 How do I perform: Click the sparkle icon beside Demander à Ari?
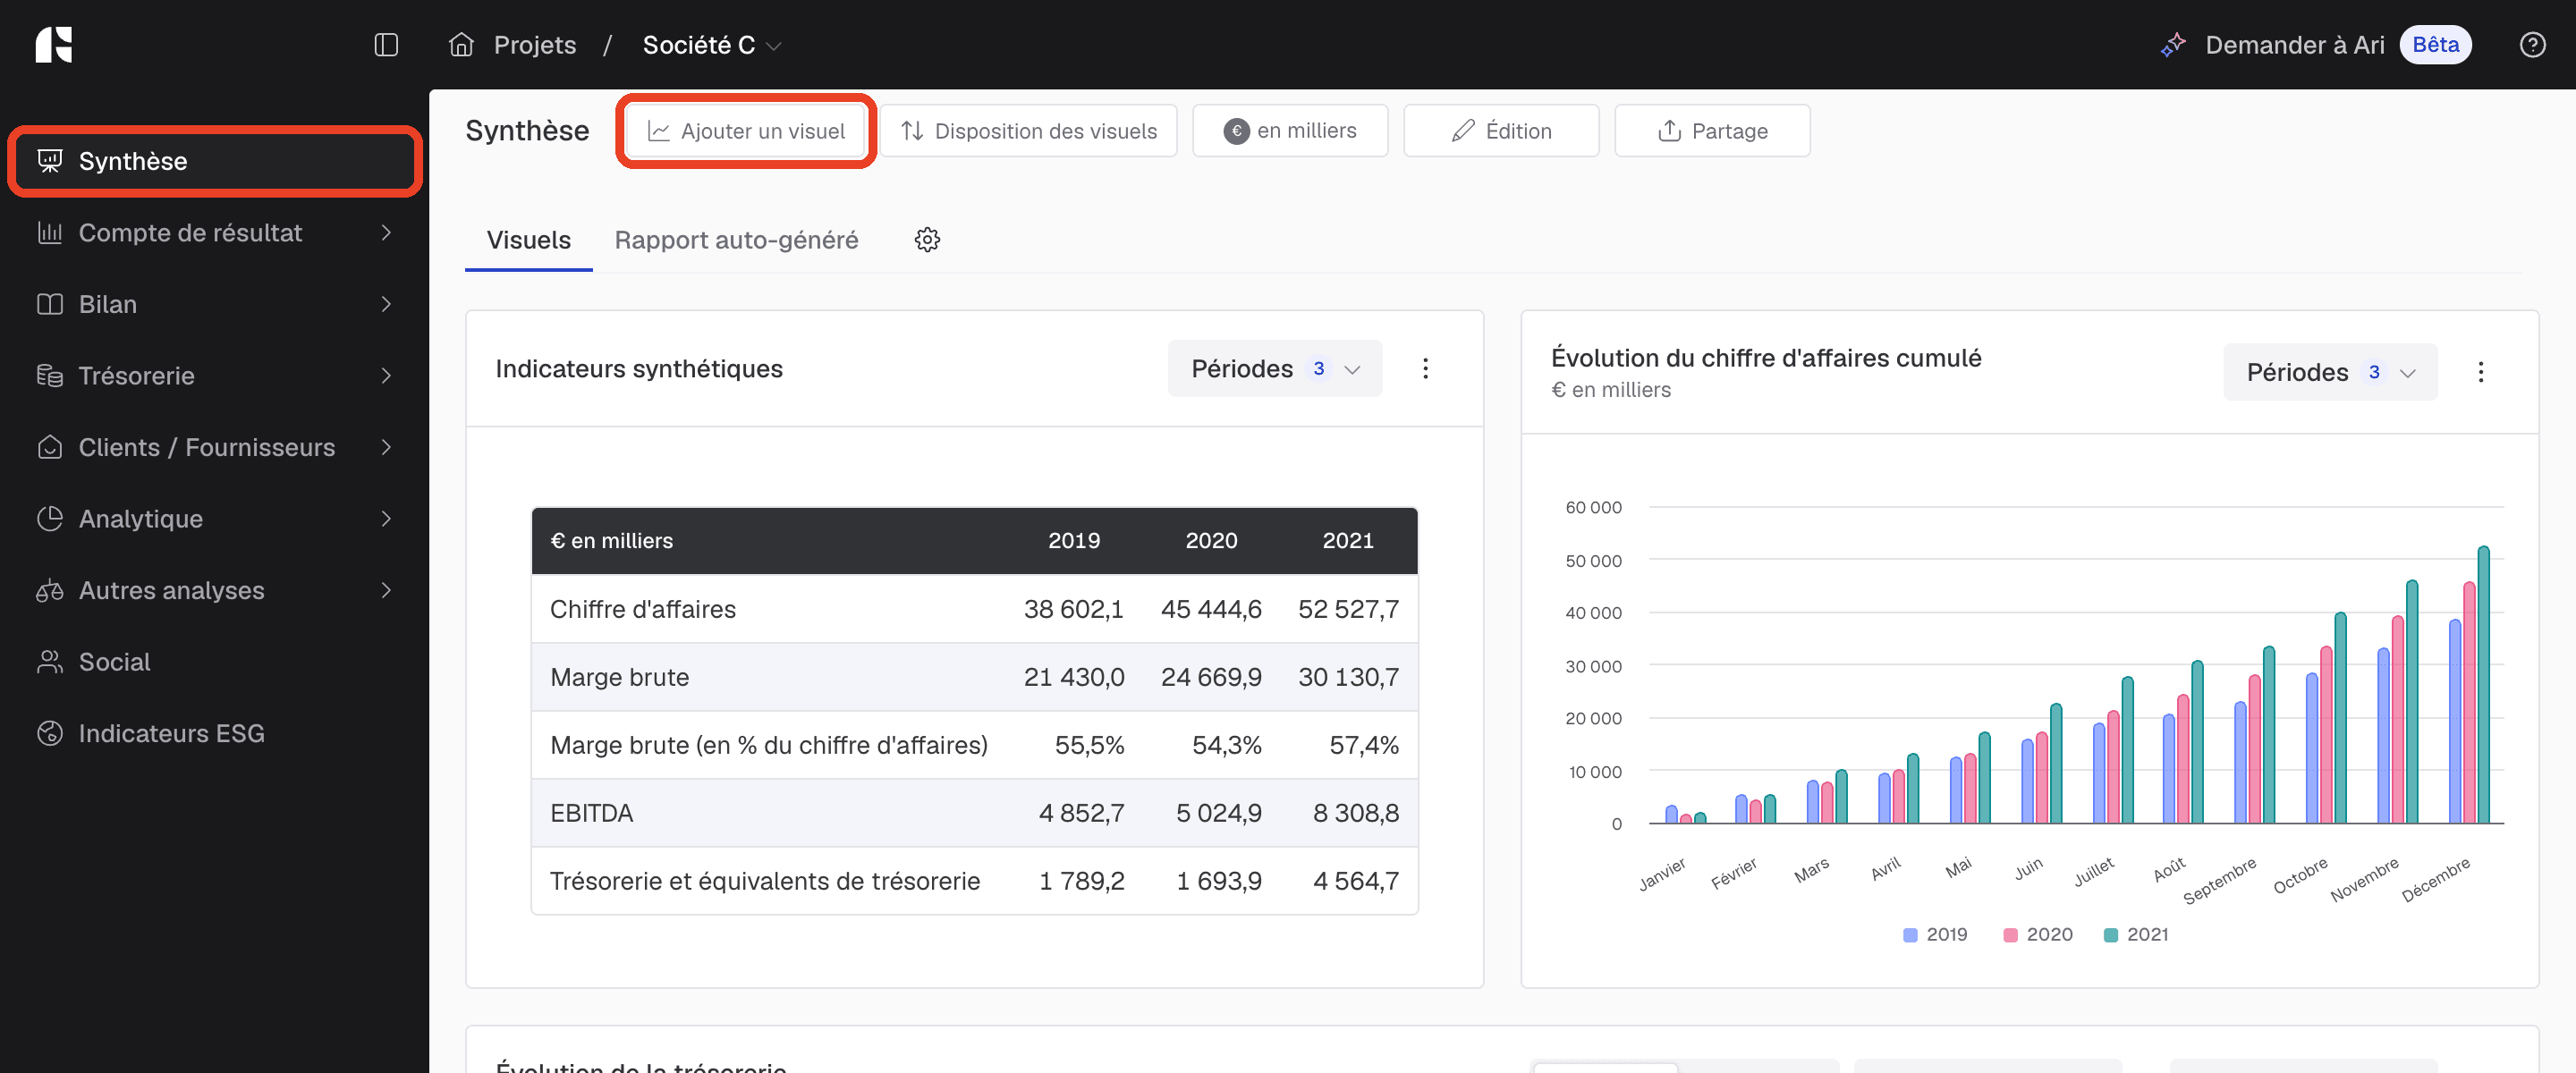(2173, 45)
